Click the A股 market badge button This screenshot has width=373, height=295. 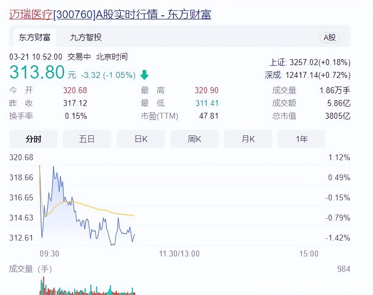pyautogui.click(x=329, y=37)
